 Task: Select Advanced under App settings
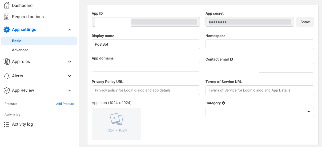20,50
